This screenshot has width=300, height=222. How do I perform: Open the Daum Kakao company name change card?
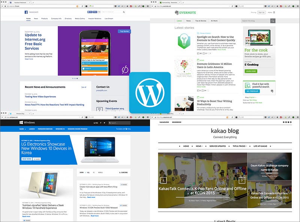point(269,166)
